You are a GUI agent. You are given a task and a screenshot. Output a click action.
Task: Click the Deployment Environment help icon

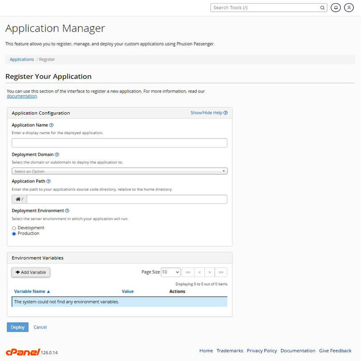click(67, 210)
